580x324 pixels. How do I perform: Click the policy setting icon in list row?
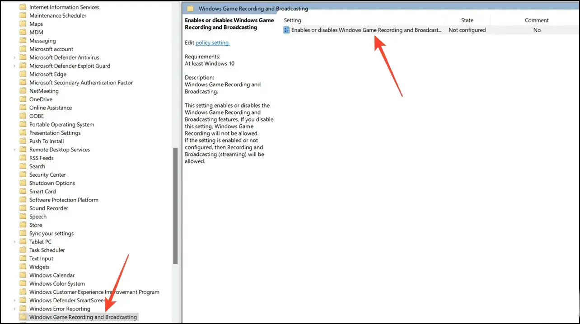click(x=286, y=30)
